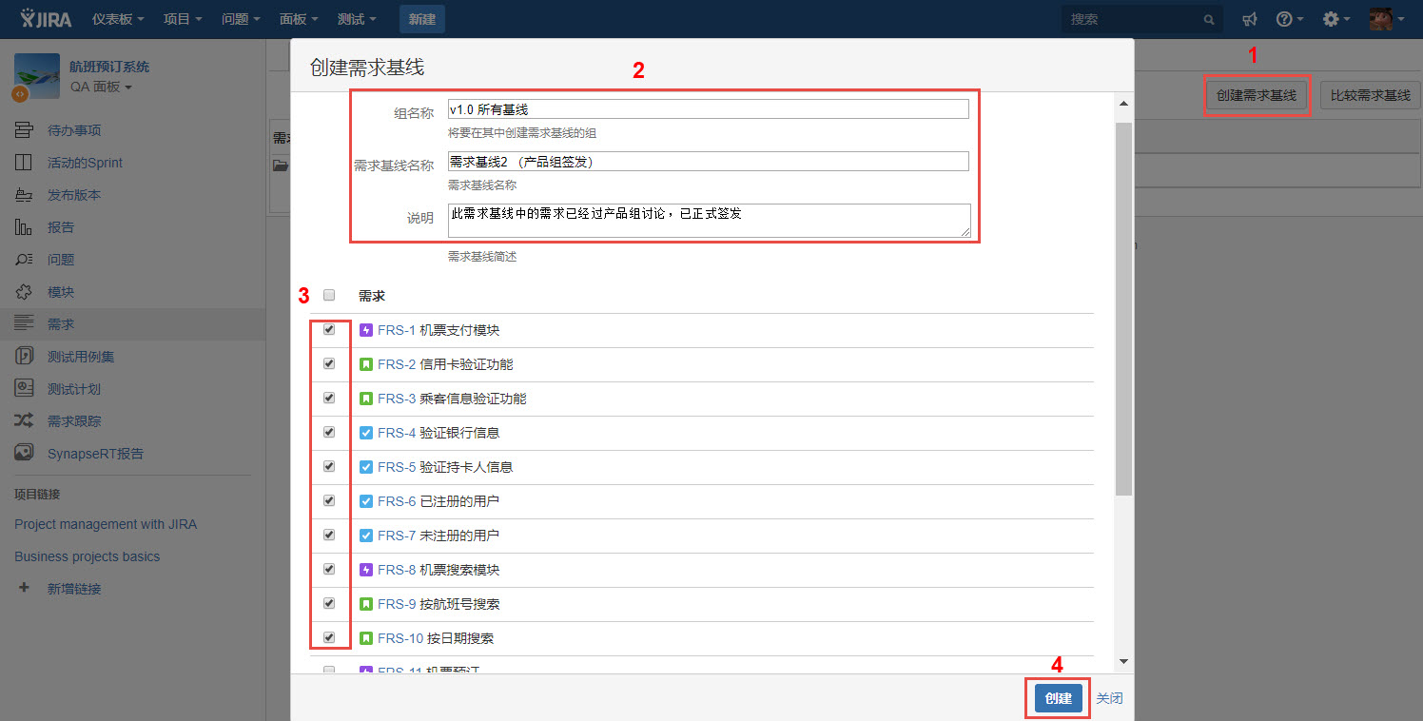Open the FRS-9 issue link

point(397,604)
